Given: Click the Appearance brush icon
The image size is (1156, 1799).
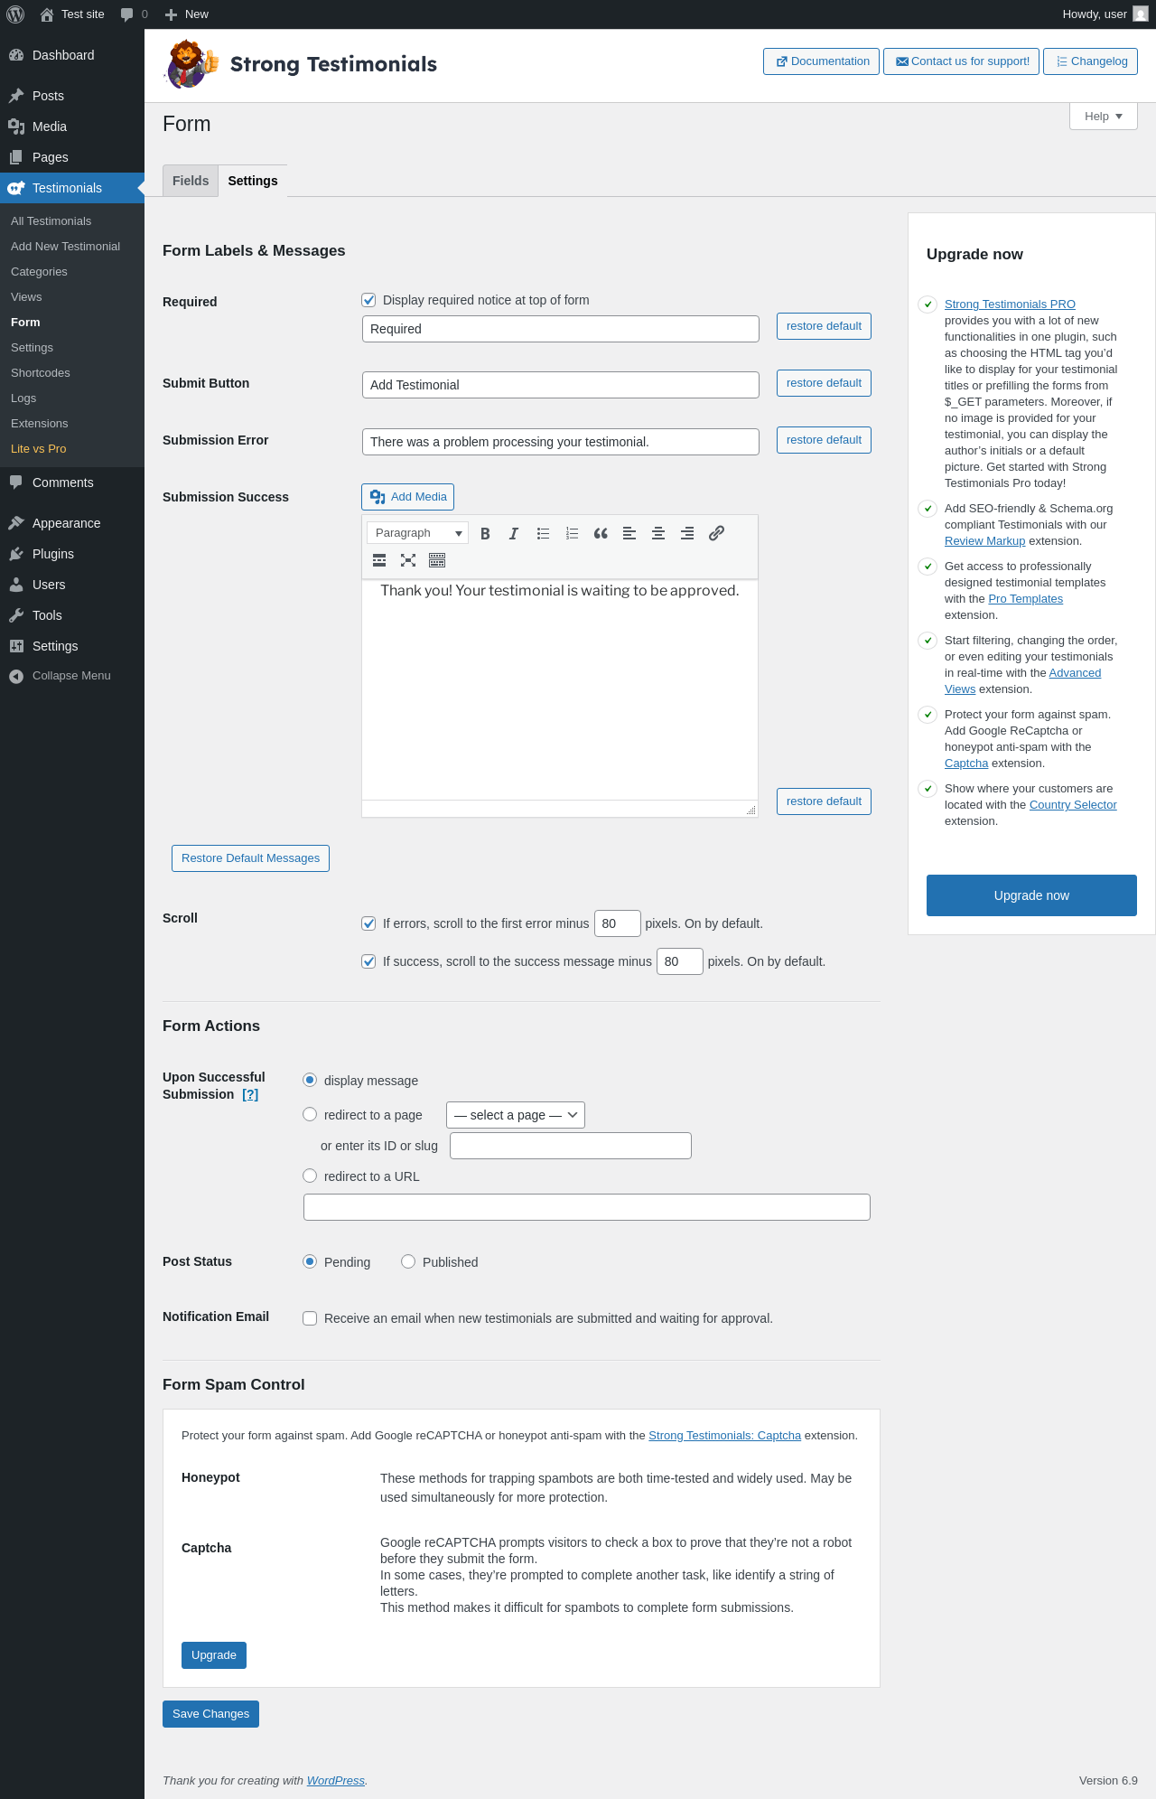Looking at the screenshot, I should (x=16, y=523).
